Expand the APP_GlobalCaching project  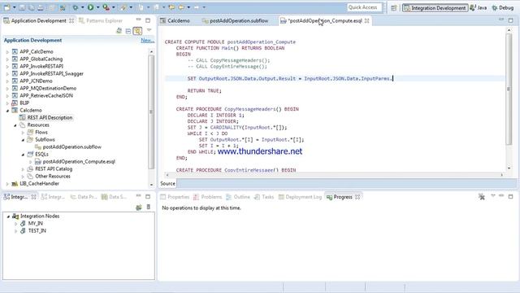pos(7,59)
